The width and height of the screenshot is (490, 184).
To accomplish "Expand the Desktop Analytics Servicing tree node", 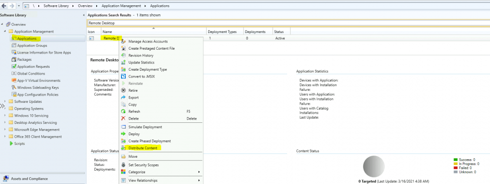I will click(x=5, y=122).
